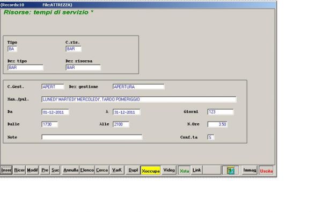Viewport: 322px width, 212px height.
Task: Open the Immag button
Action: (x=250, y=170)
